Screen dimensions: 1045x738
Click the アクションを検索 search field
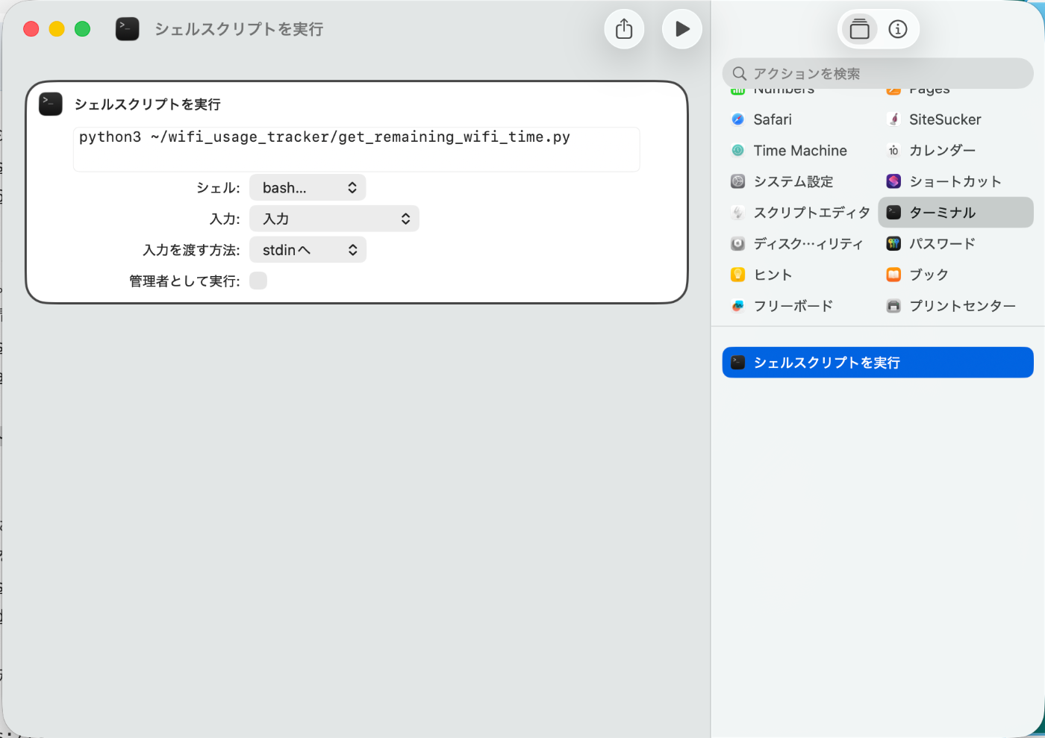coord(878,73)
